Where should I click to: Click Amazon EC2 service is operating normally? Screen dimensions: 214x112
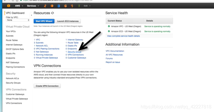[157, 31]
